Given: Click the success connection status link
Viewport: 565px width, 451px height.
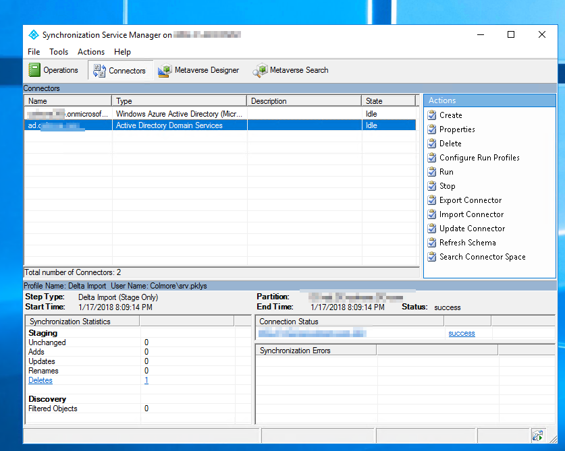Looking at the screenshot, I should click(x=462, y=333).
